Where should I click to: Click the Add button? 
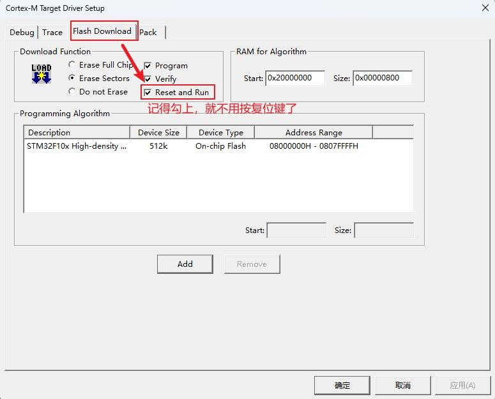[x=185, y=264]
